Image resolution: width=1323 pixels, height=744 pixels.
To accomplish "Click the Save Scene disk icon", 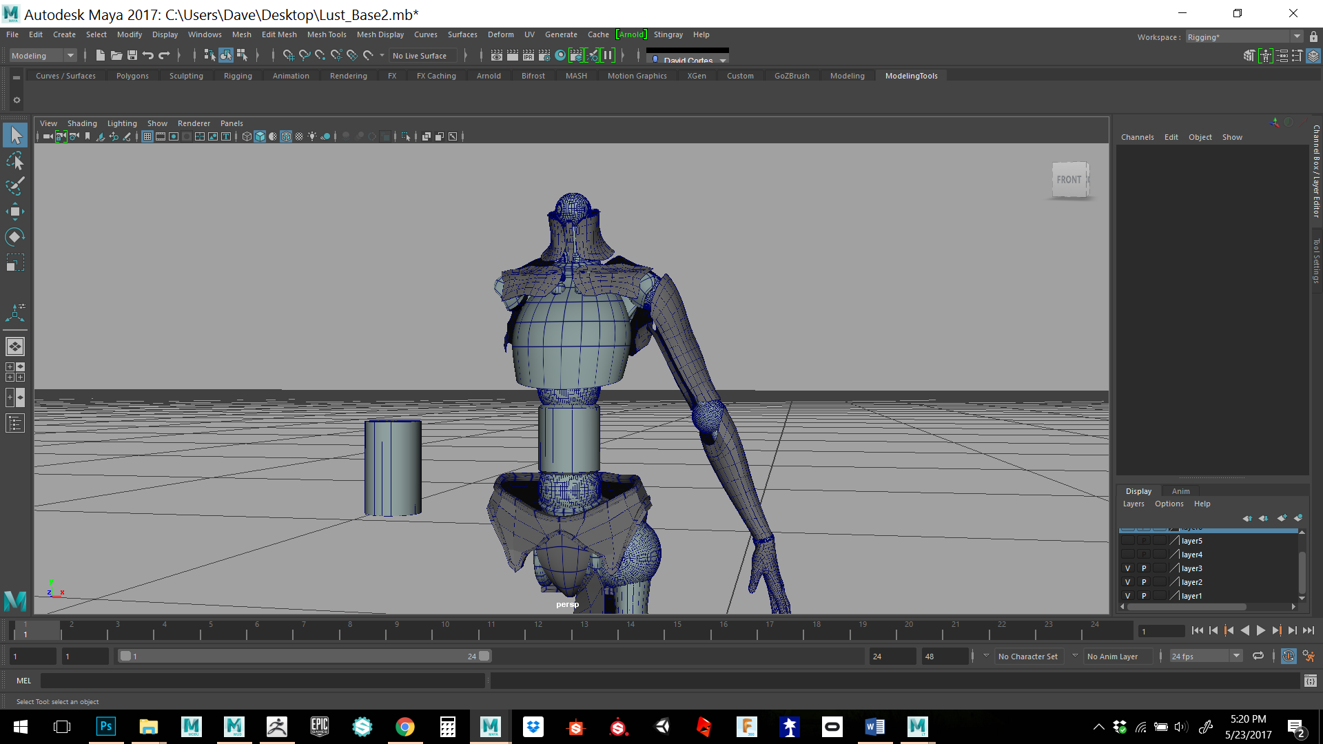I will point(132,56).
